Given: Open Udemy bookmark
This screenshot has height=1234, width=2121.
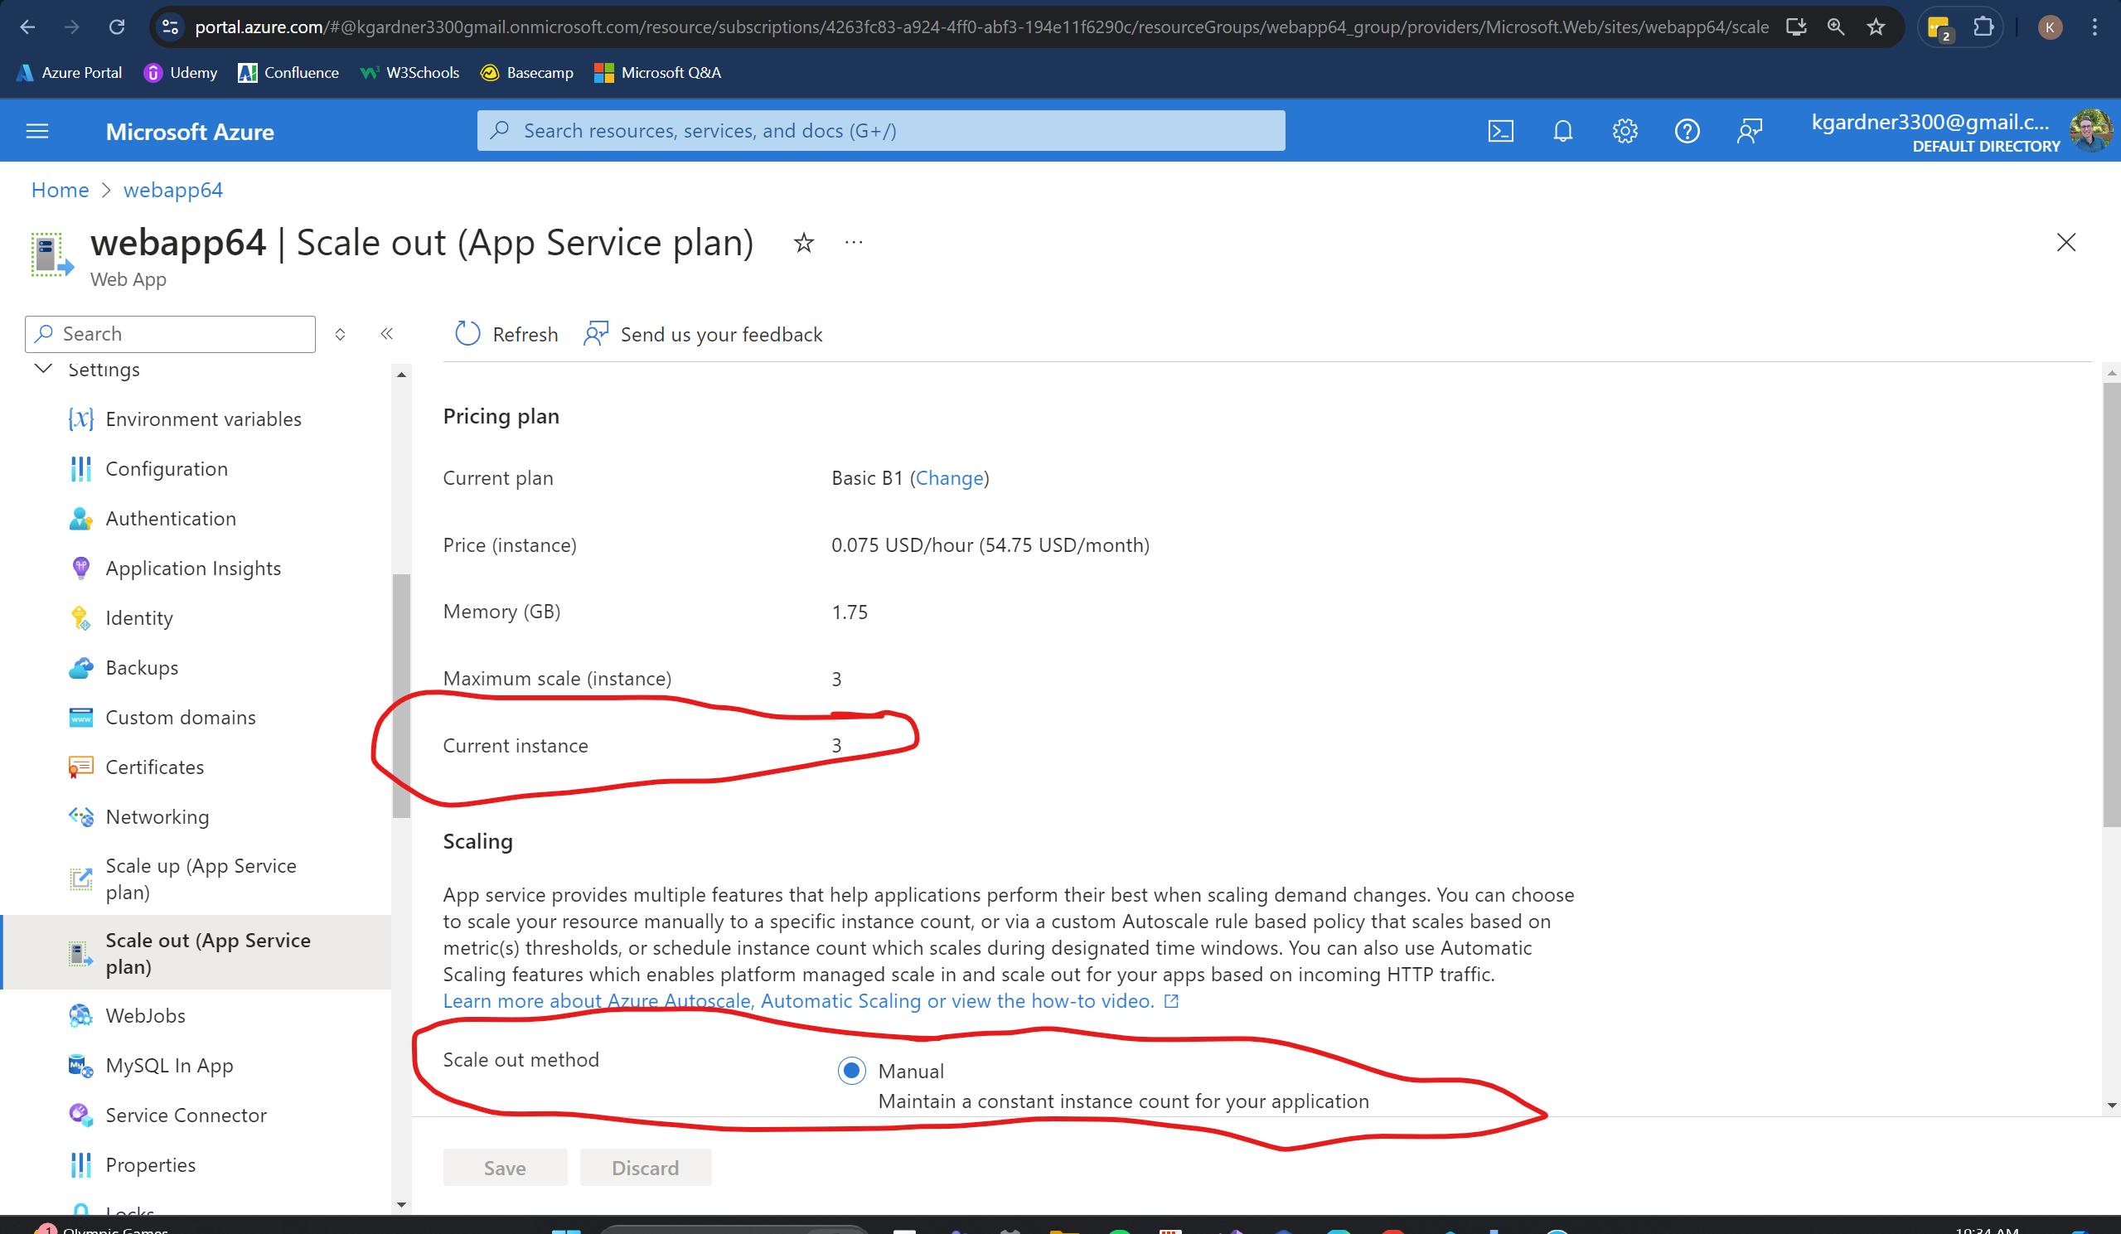Looking at the screenshot, I should tap(180, 73).
